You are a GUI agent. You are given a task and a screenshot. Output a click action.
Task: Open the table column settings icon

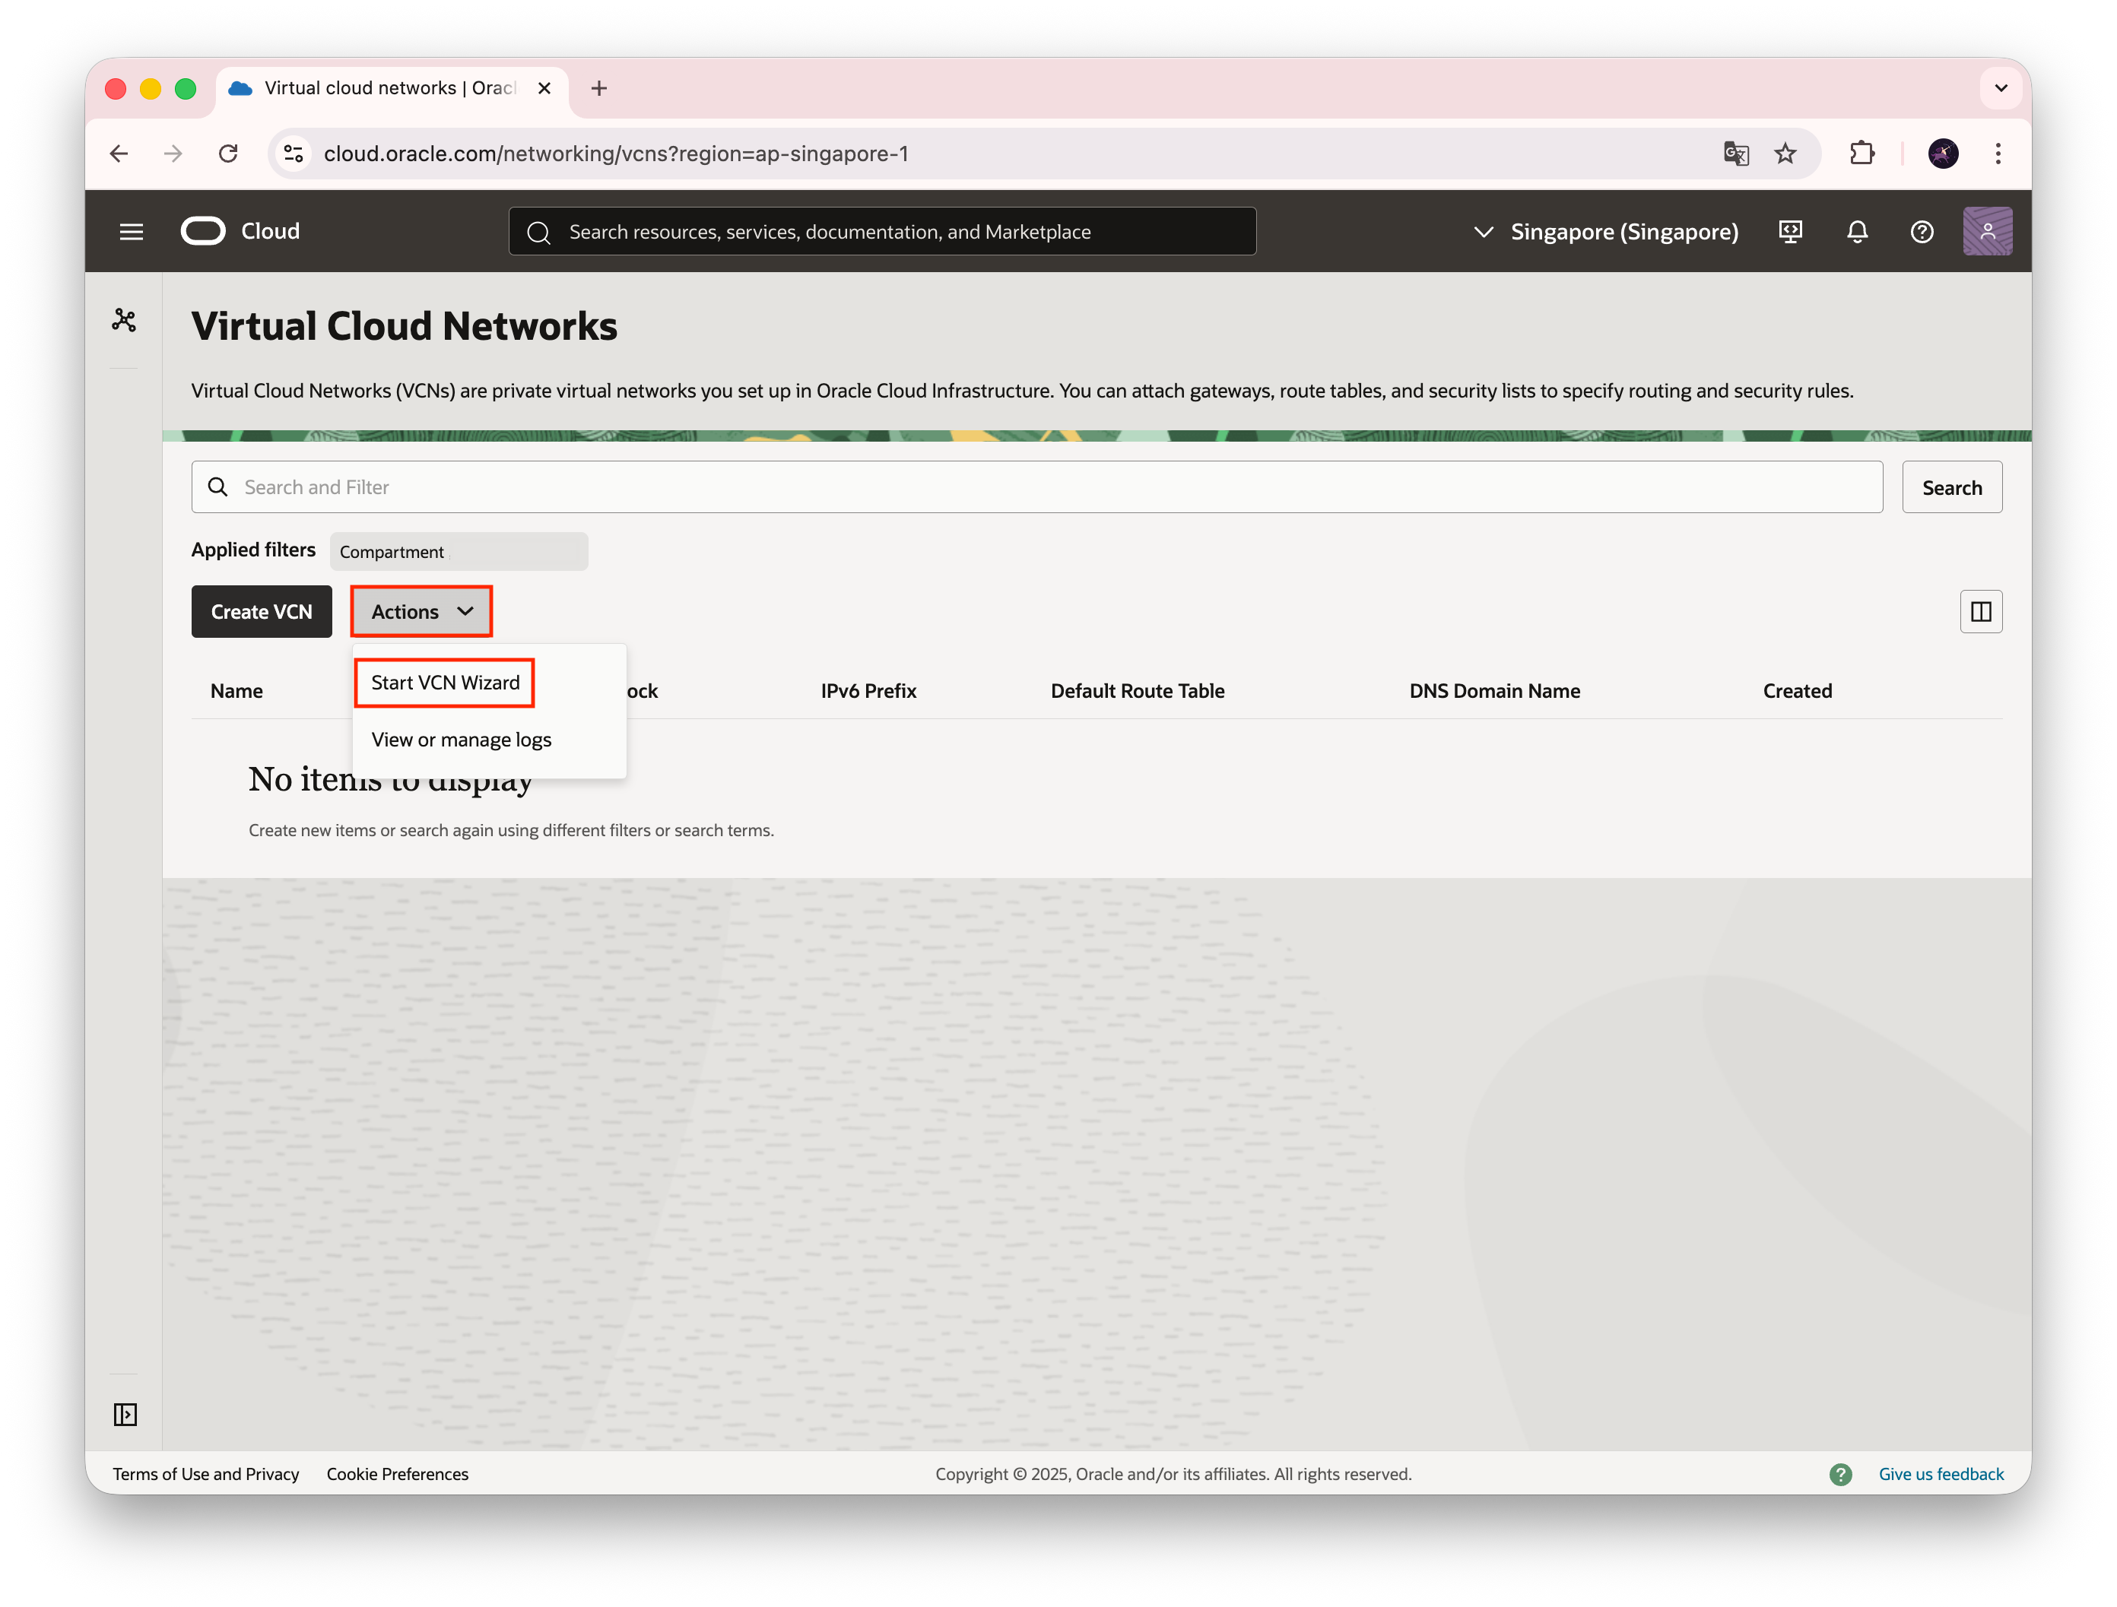(1980, 611)
